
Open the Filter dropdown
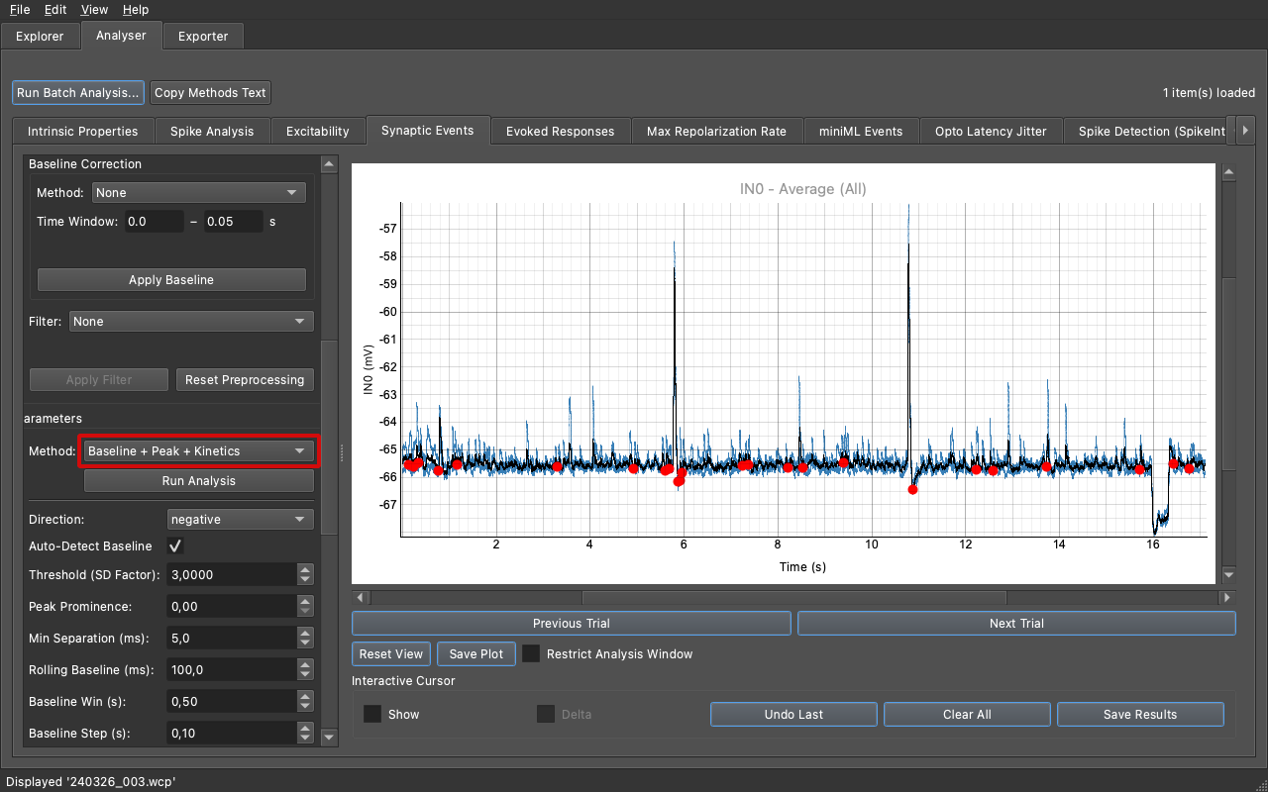[x=191, y=322]
